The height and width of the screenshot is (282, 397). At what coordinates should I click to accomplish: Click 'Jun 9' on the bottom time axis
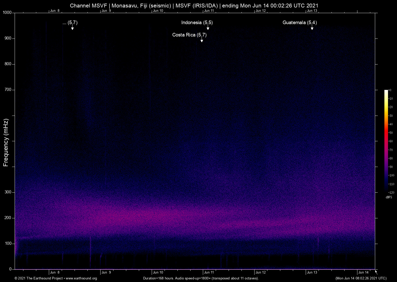[106, 272]
